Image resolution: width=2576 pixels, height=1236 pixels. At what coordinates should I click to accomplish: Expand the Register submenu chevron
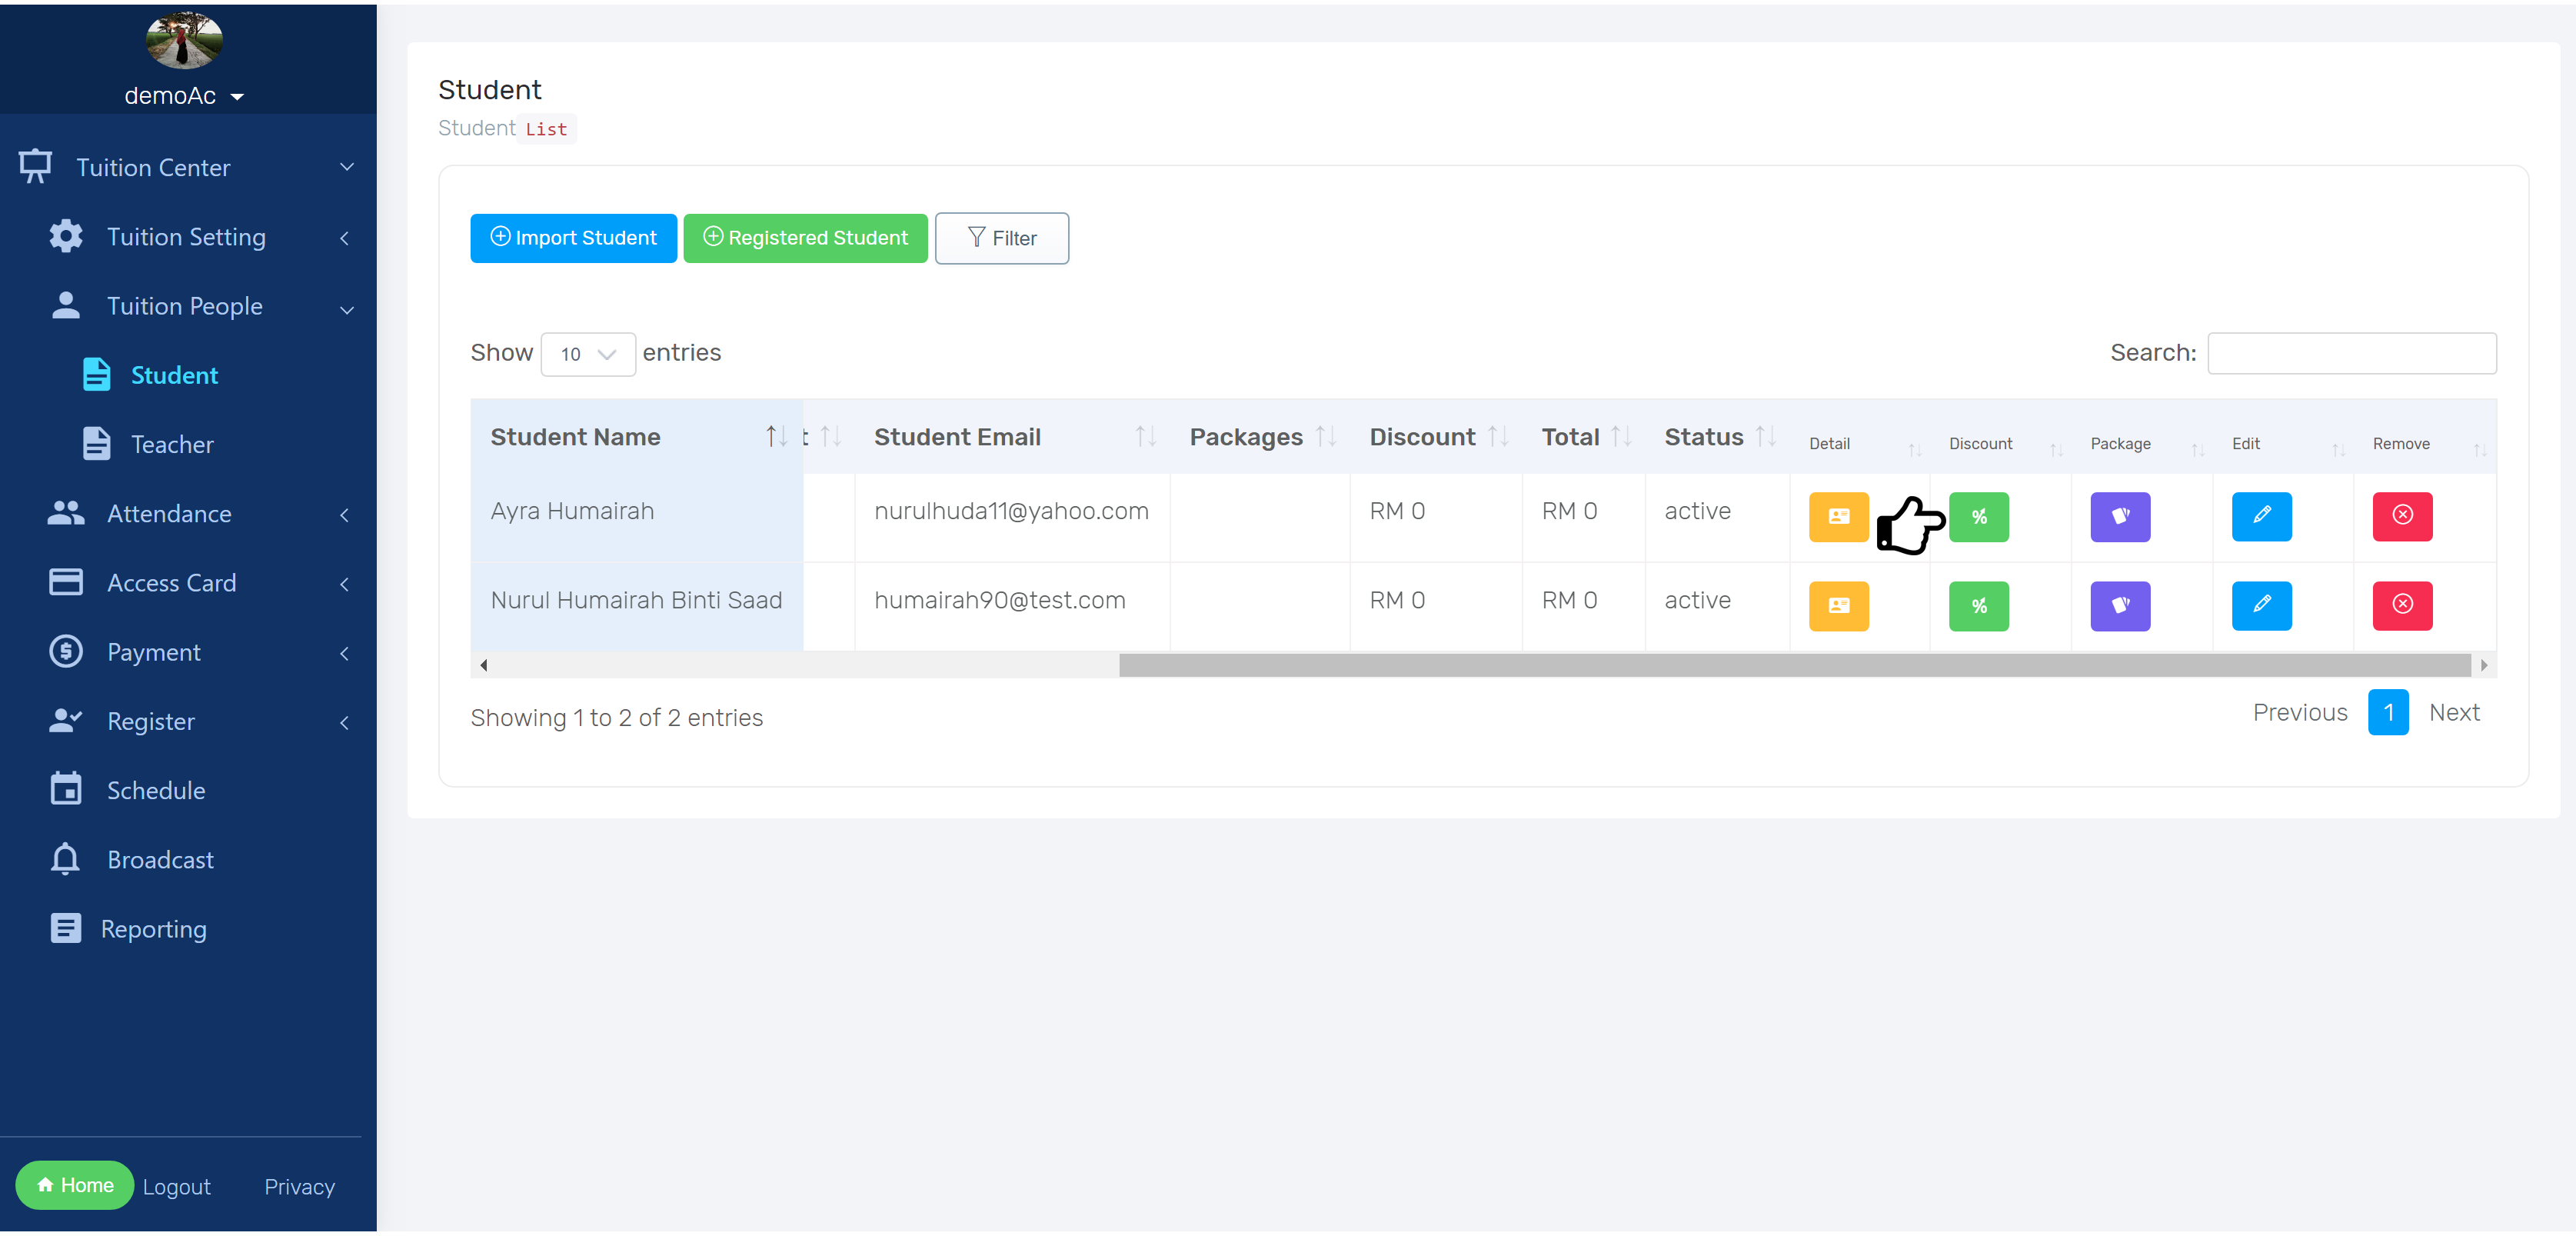(x=345, y=722)
